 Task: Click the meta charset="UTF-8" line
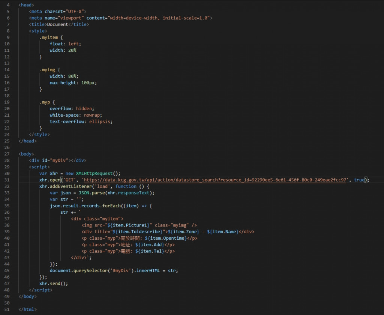[58, 12]
